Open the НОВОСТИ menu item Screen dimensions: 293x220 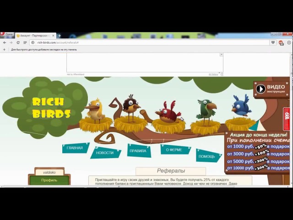pos(105,153)
